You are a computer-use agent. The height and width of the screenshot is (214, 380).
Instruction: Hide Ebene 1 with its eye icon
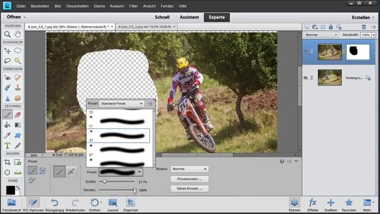306,52
